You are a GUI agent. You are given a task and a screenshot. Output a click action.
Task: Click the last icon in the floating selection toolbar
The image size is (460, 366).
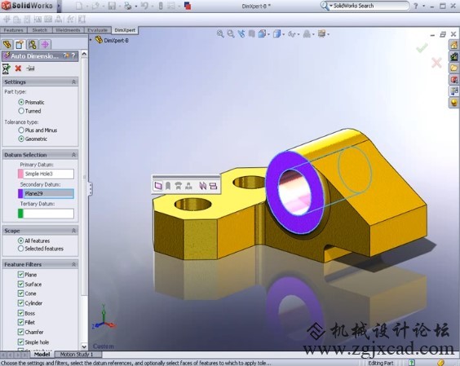[214, 186]
